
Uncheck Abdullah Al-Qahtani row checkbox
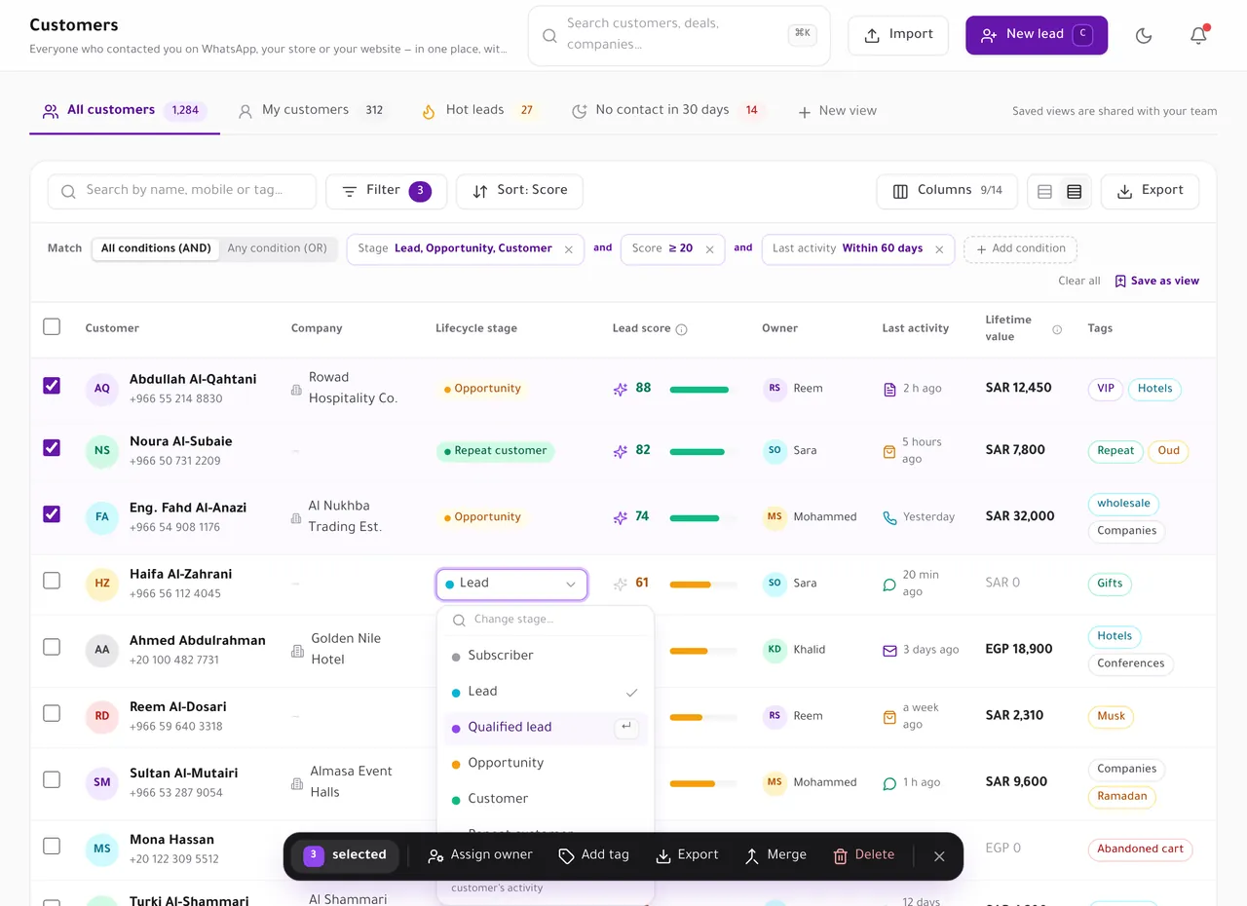(52, 386)
